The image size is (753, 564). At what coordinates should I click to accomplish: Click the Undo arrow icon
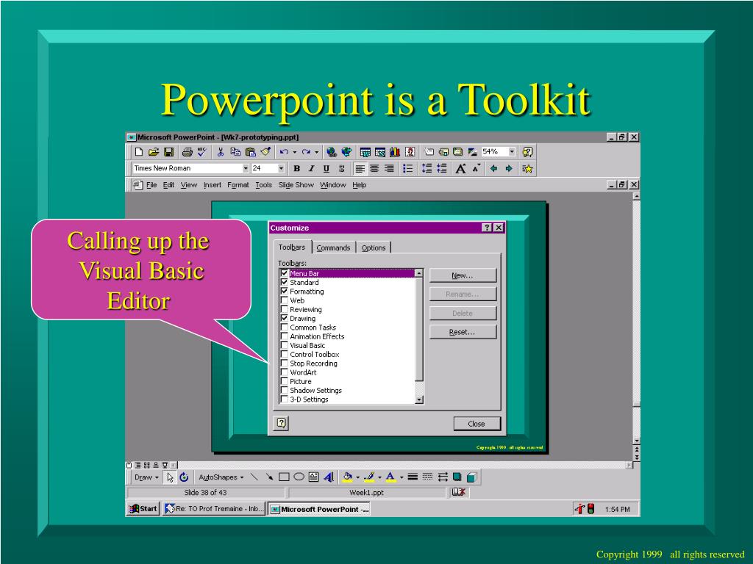284,152
